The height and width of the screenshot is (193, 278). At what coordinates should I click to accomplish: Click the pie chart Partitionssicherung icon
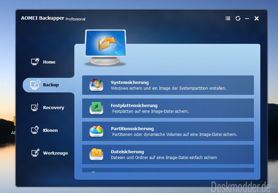(96, 131)
